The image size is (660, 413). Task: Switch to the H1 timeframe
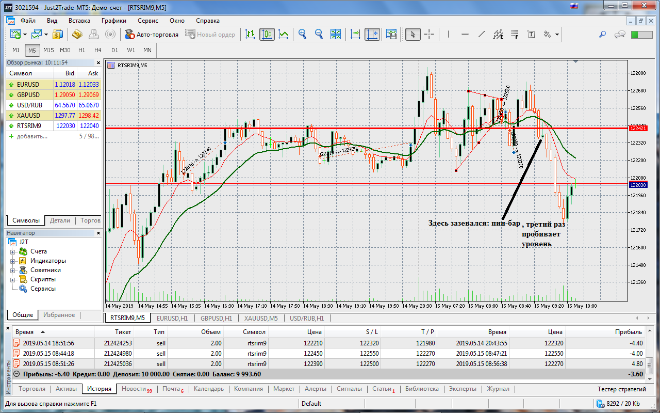pos(81,50)
